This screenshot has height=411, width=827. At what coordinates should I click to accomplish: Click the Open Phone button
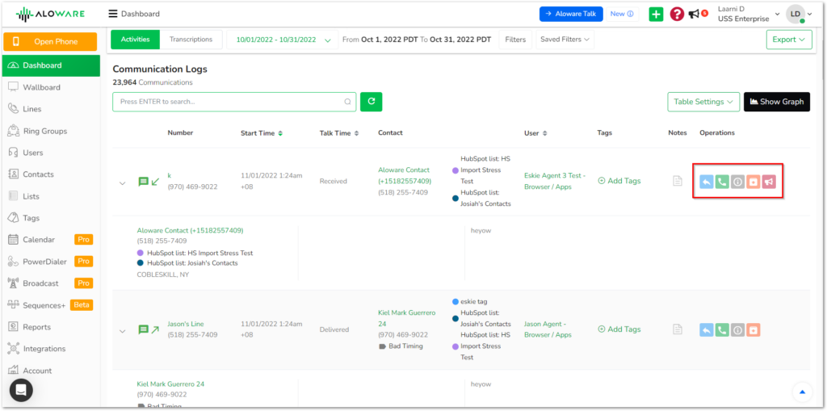[x=50, y=42]
